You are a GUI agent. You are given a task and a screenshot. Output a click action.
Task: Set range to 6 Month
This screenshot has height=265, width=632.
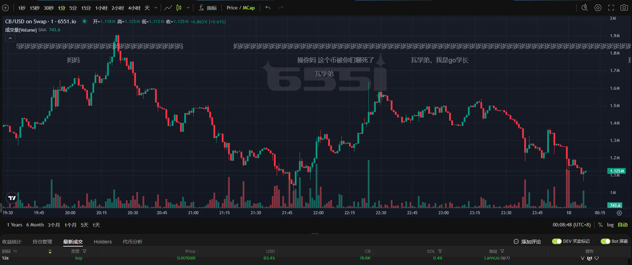pyautogui.click(x=35, y=225)
